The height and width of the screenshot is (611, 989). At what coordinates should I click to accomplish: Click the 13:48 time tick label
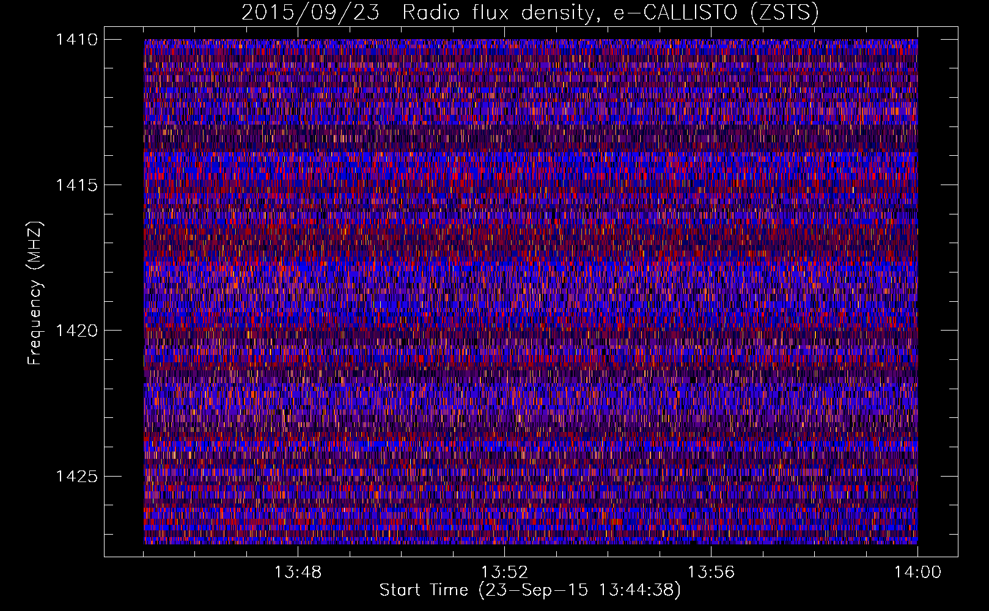(x=298, y=573)
